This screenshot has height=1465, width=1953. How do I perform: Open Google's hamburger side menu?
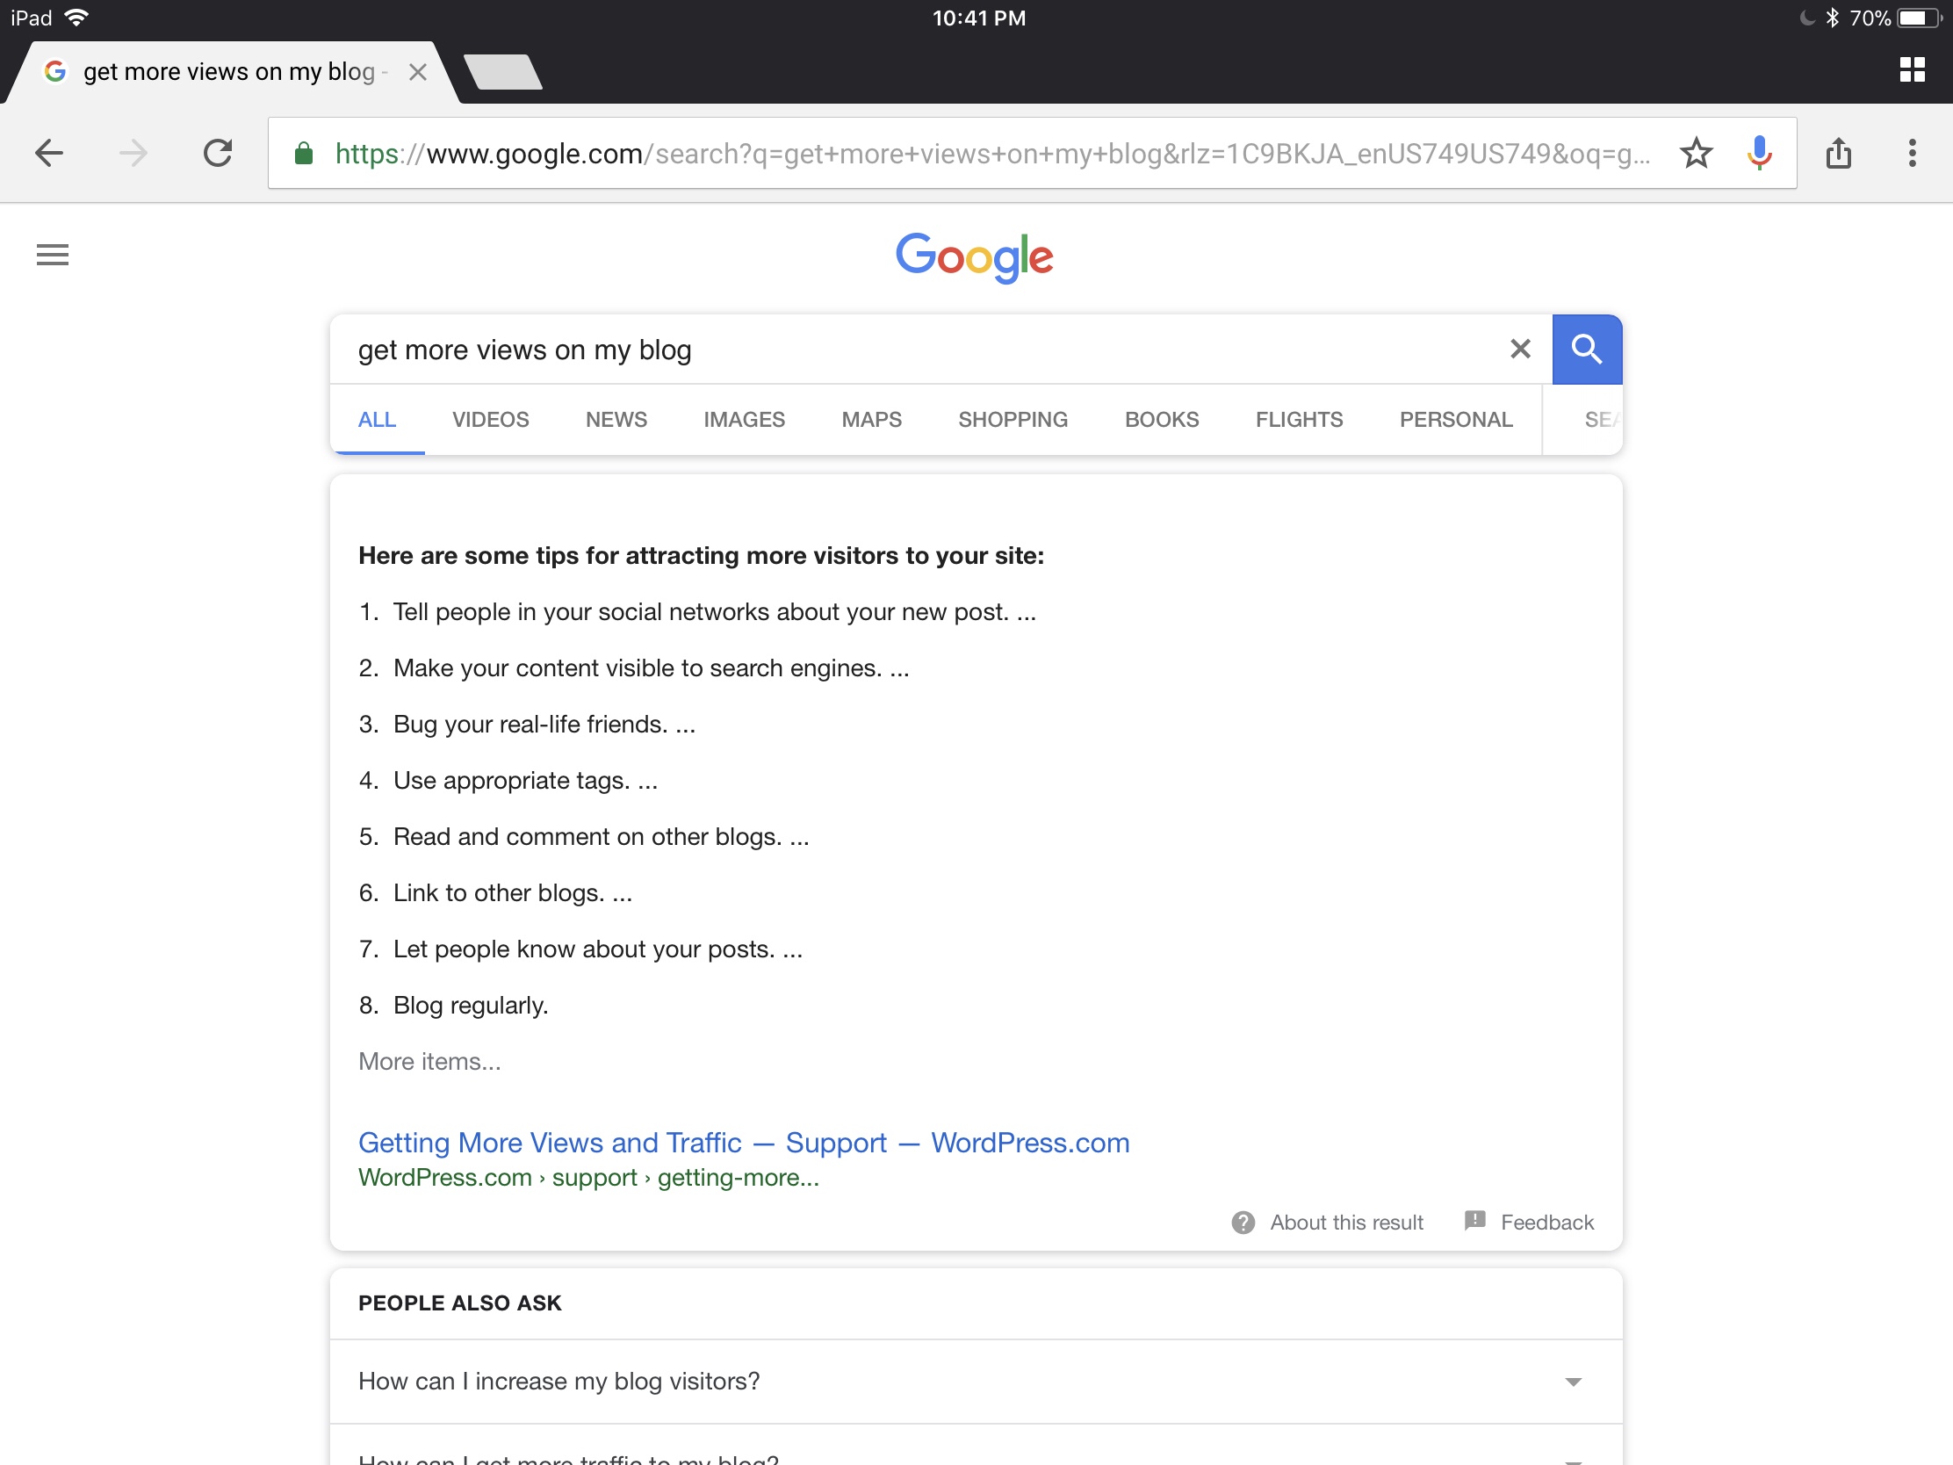point(52,256)
